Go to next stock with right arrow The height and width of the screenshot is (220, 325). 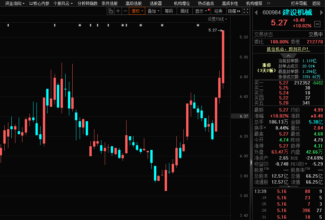point(322,13)
